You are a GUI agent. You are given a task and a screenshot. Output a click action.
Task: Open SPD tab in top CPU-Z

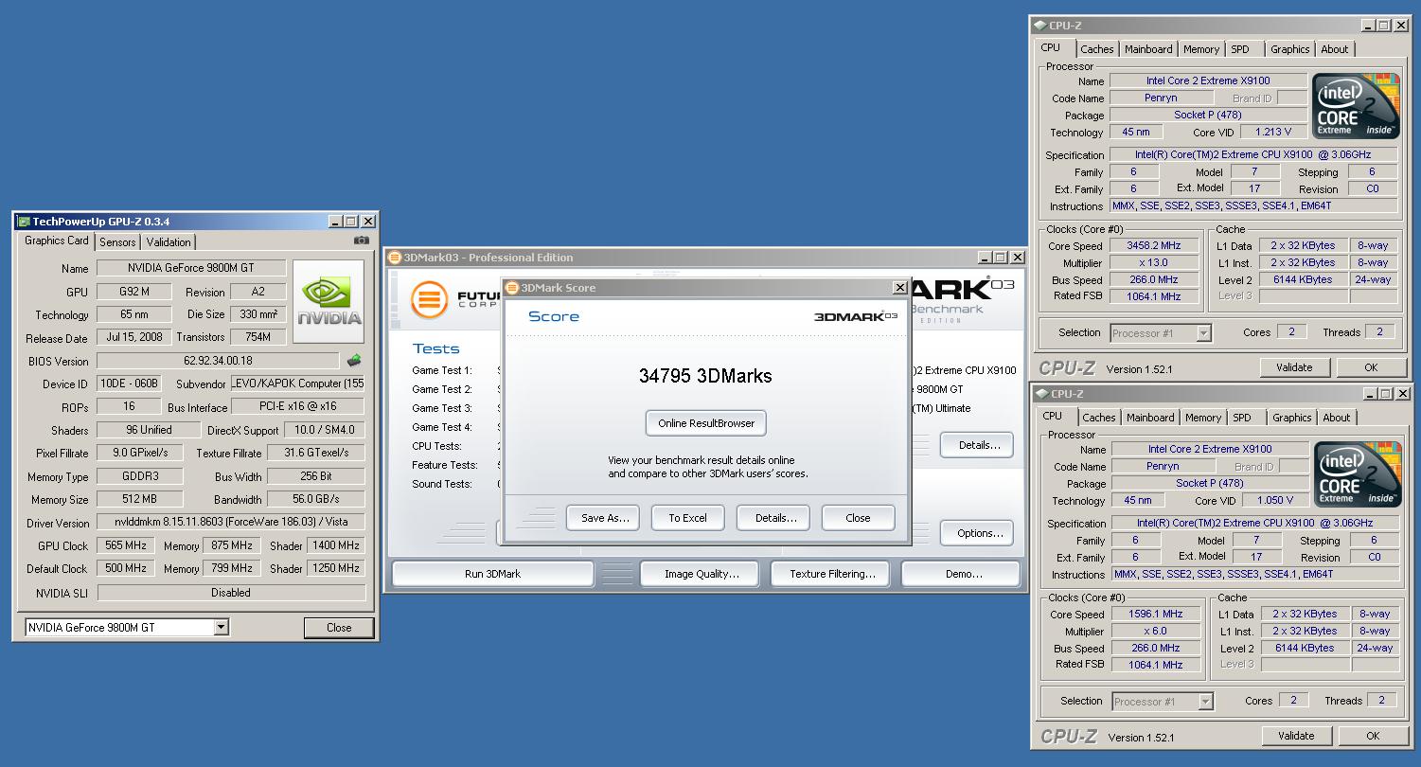1240,49
